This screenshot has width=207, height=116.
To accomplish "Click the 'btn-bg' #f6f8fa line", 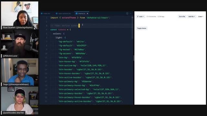I will pos(71,58).
